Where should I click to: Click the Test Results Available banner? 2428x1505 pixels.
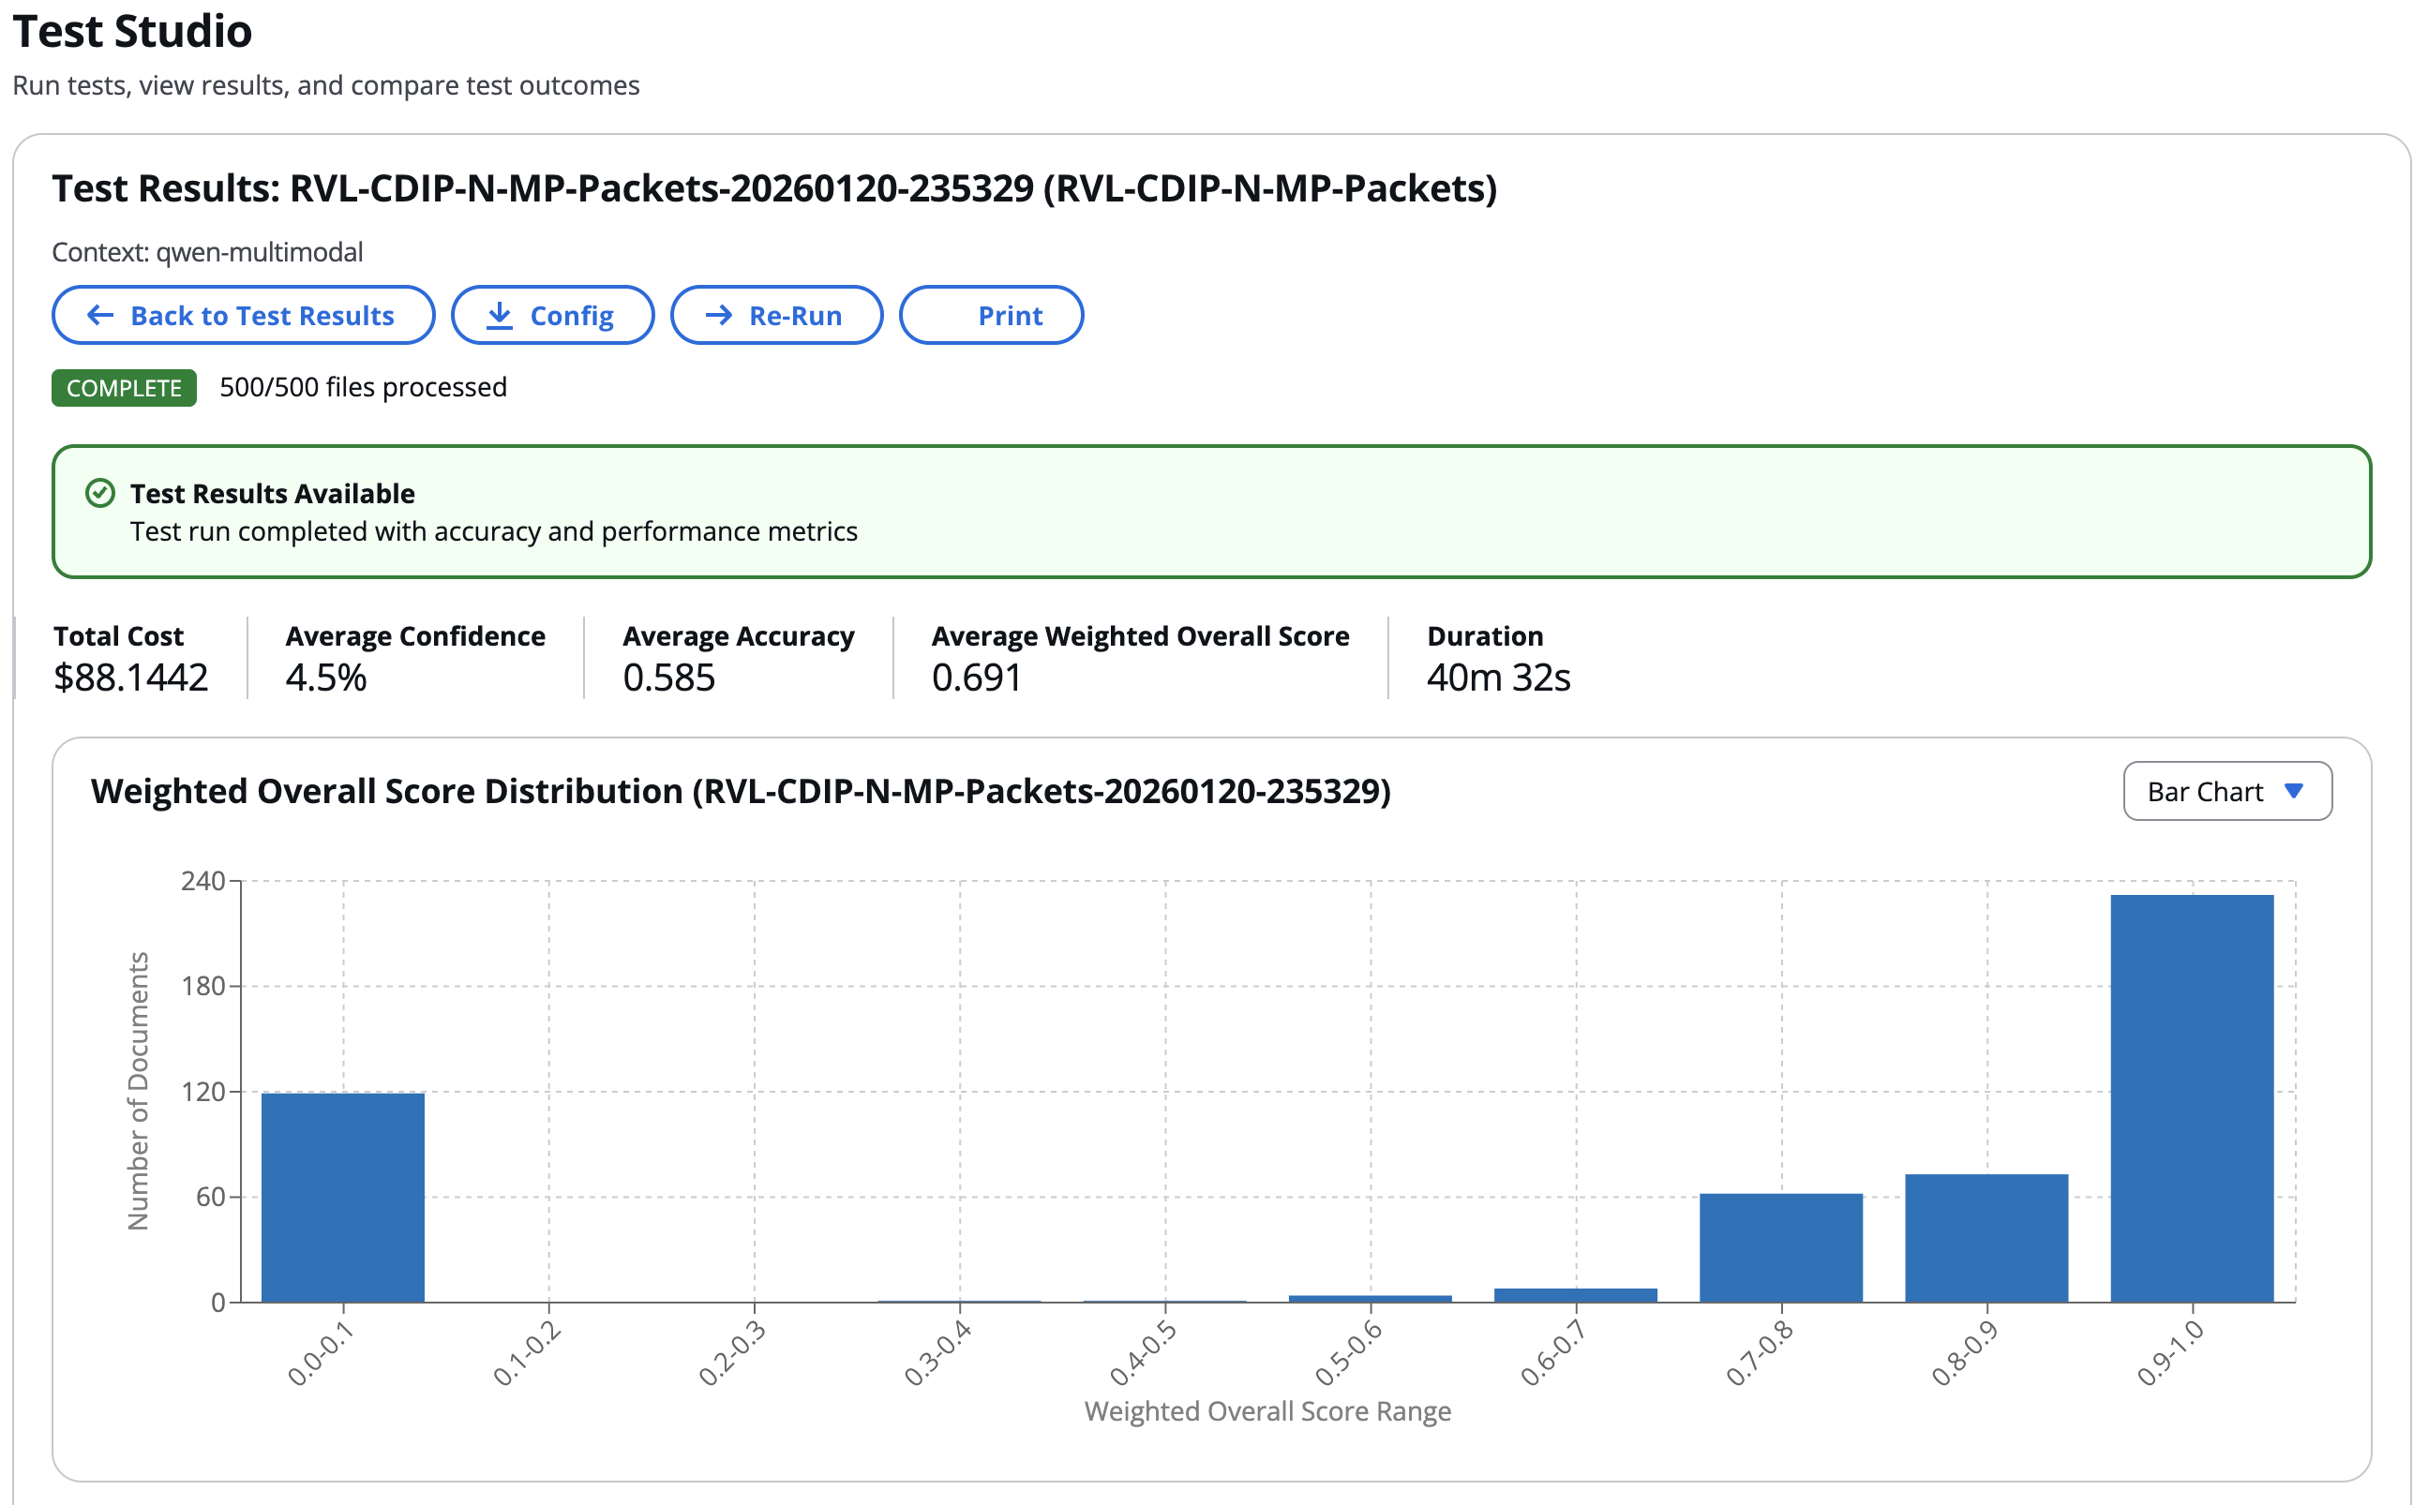coord(1210,512)
